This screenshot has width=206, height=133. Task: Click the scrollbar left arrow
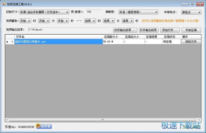click(7, 120)
